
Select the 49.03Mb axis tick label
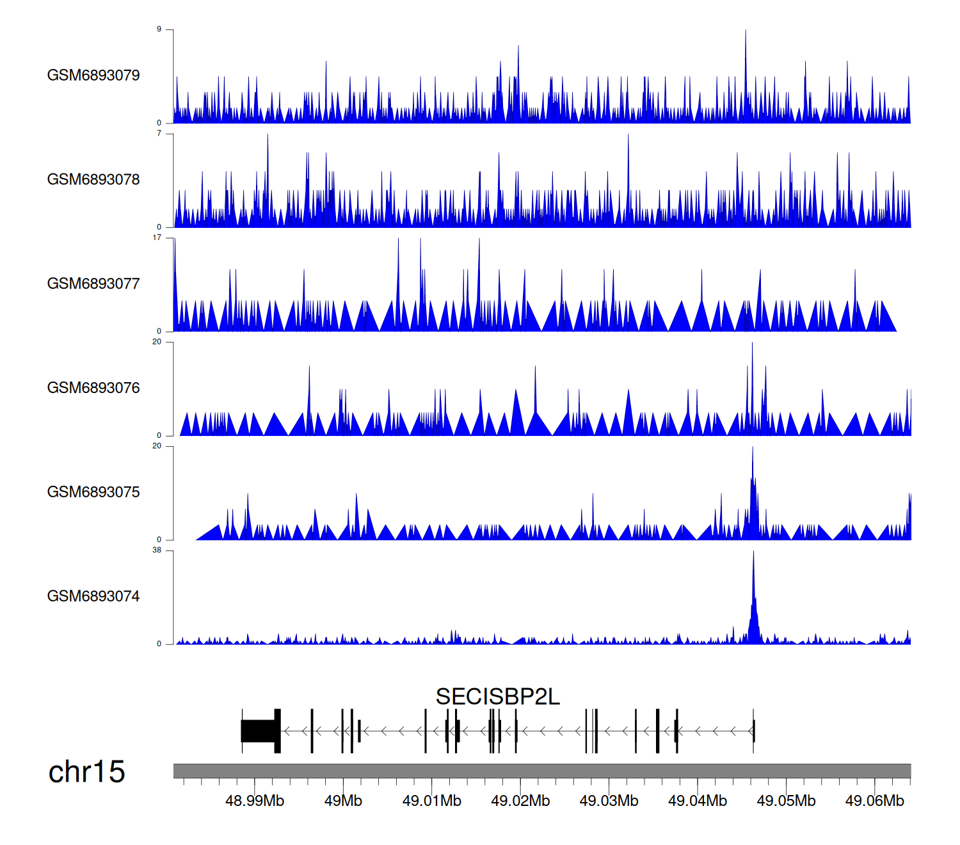[609, 801]
